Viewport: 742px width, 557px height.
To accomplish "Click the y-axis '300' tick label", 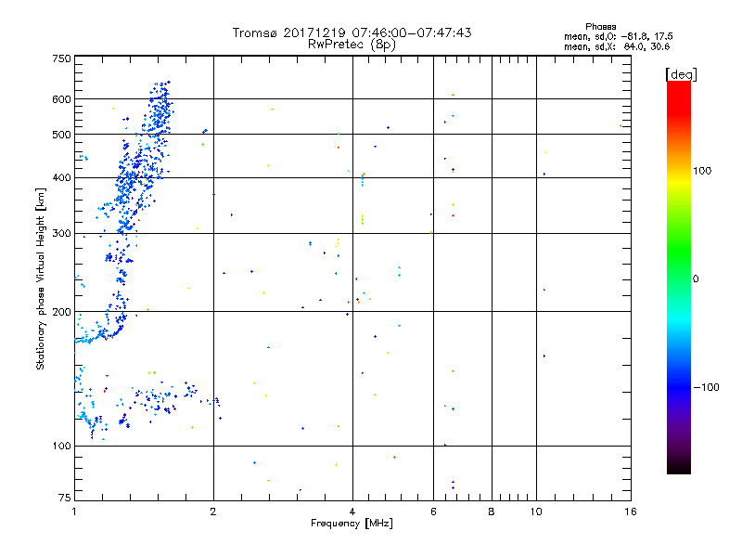I will (61, 234).
